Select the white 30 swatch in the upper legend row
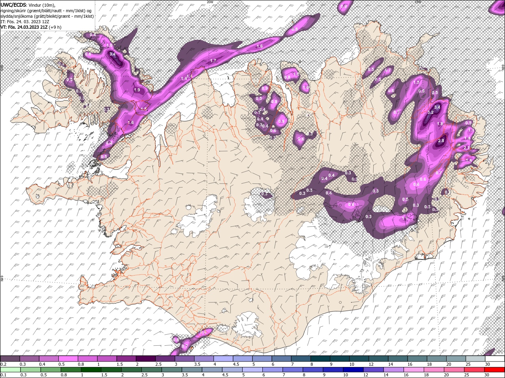The width and height of the screenshot is (505, 378). coord(495,359)
